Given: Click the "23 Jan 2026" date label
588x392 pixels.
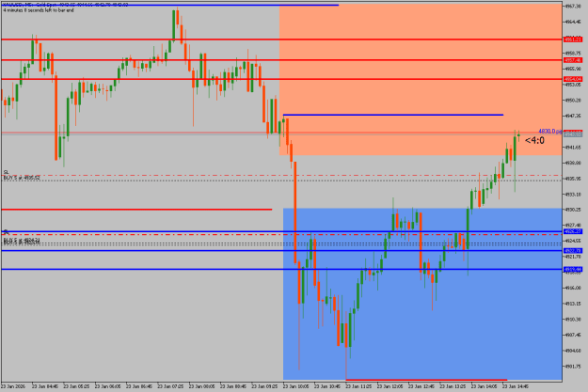Looking at the screenshot, I should [x=13, y=386].
